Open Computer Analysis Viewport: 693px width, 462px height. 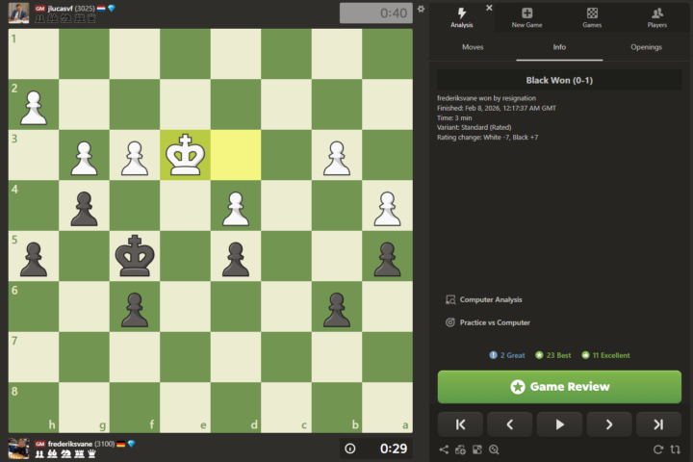coord(484,299)
